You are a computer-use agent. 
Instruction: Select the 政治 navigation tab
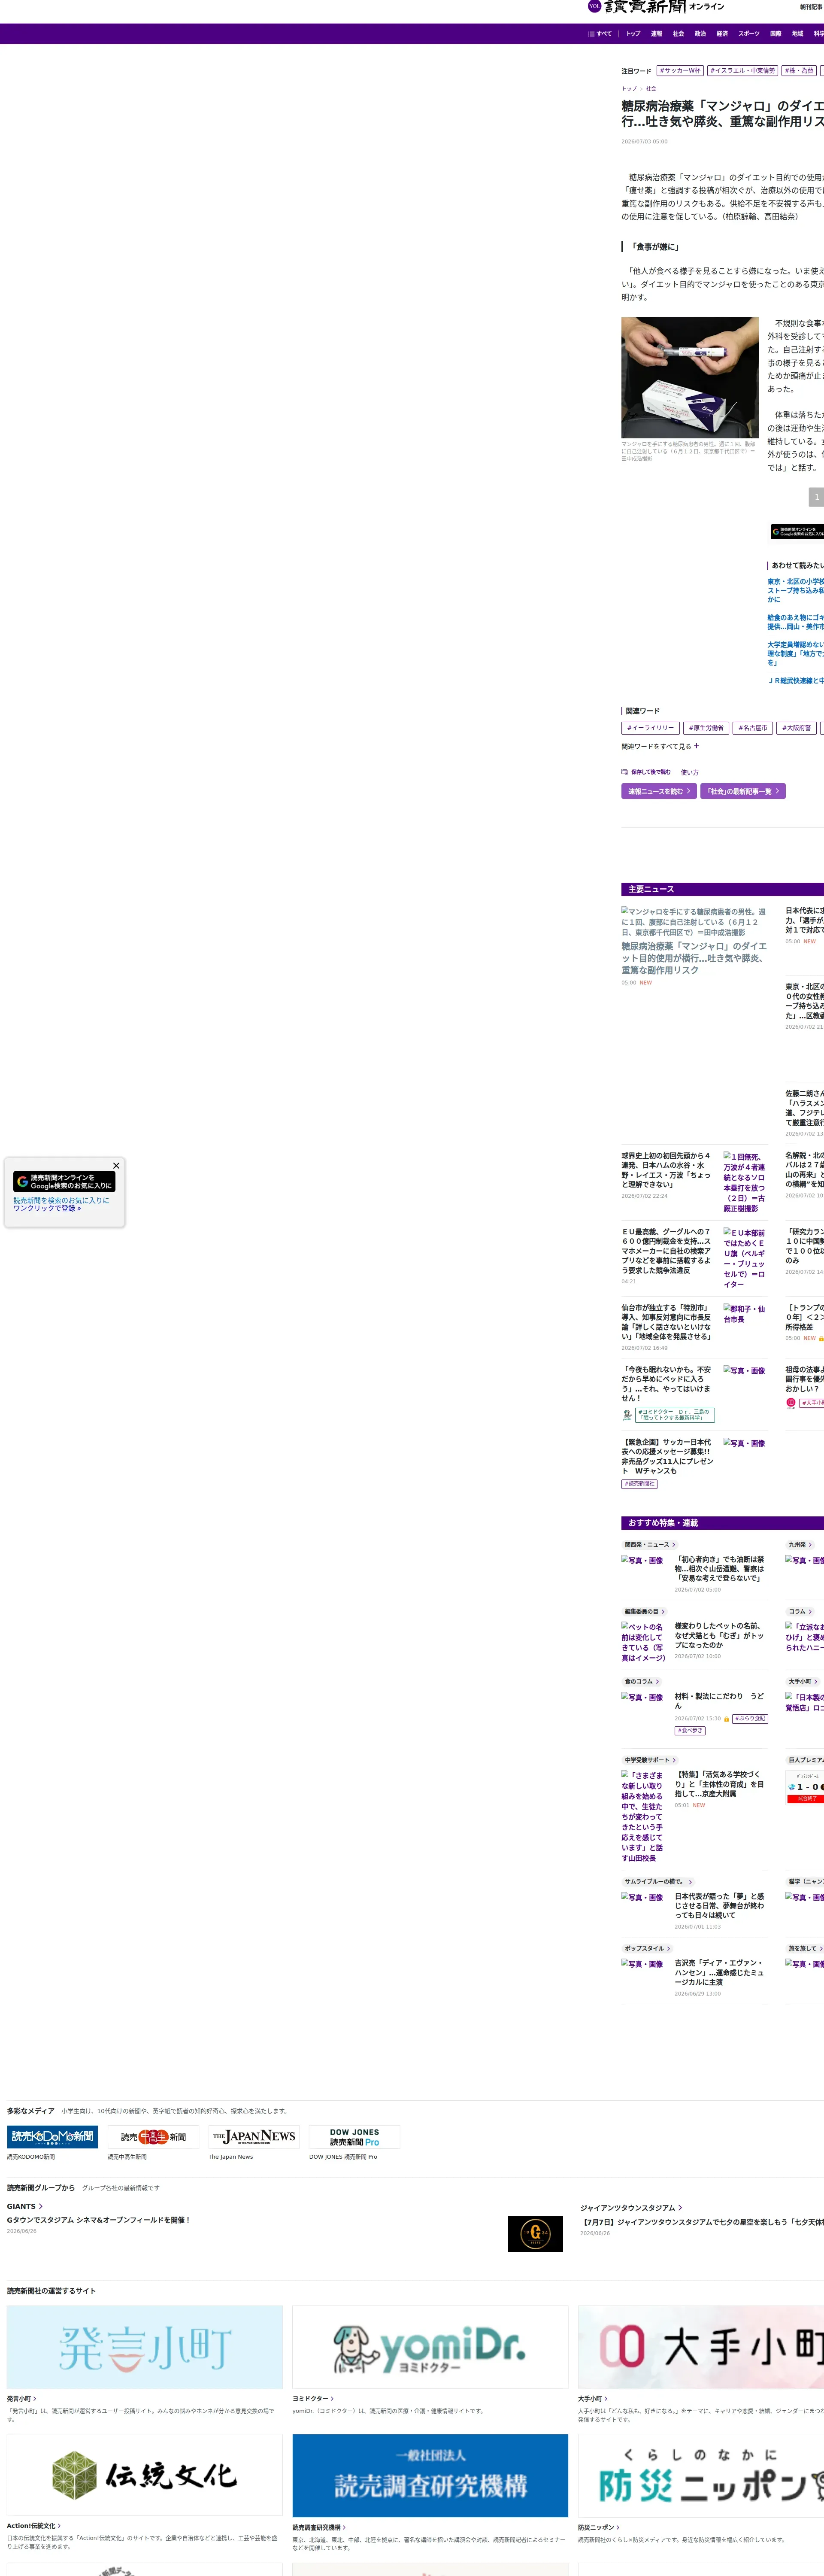coord(700,34)
